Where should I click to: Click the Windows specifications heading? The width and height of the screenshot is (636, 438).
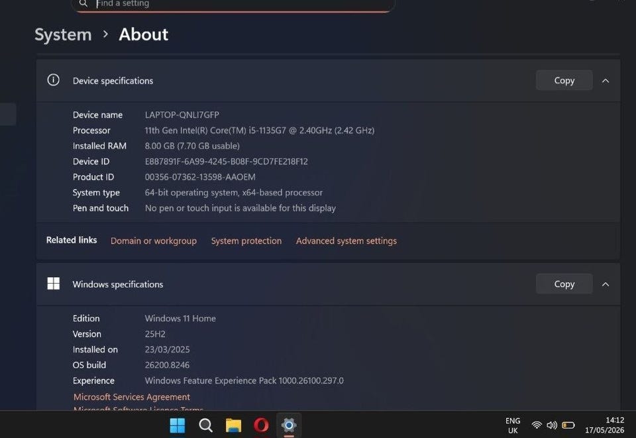click(118, 284)
